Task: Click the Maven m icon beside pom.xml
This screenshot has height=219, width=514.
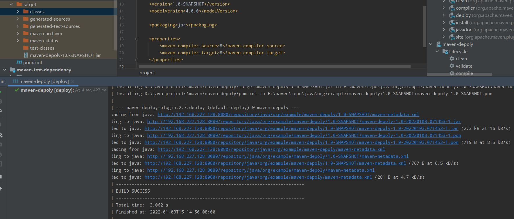Action: point(19,62)
